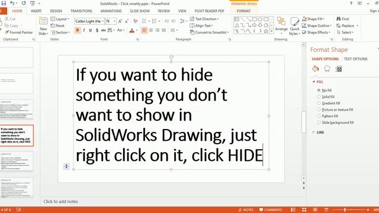Increase font size with the larger A icon
Image resolution: width=379 pixels, height=213 pixels.
click(120, 21)
